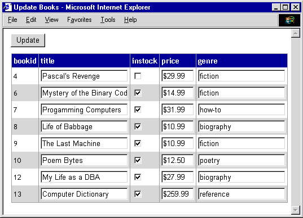Click the $259.99 price field
The width and height of the screenshot is (303, 218).
178,194
